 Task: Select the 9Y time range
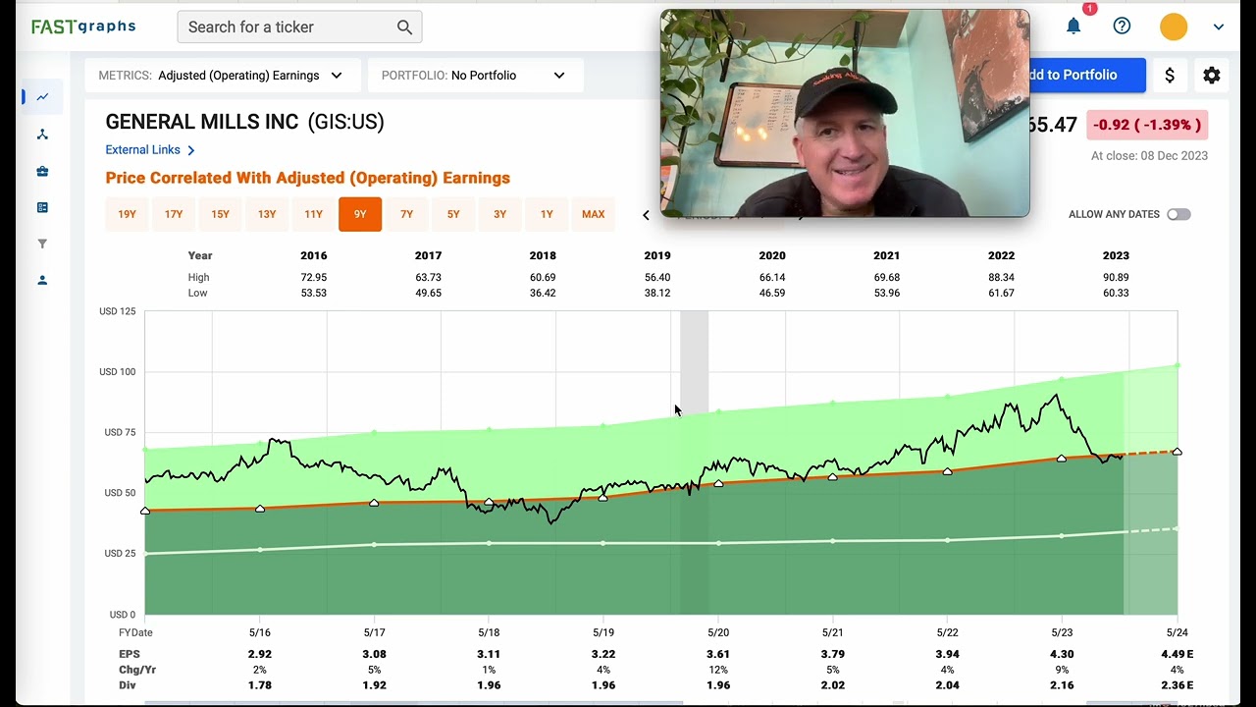[360, 214]
